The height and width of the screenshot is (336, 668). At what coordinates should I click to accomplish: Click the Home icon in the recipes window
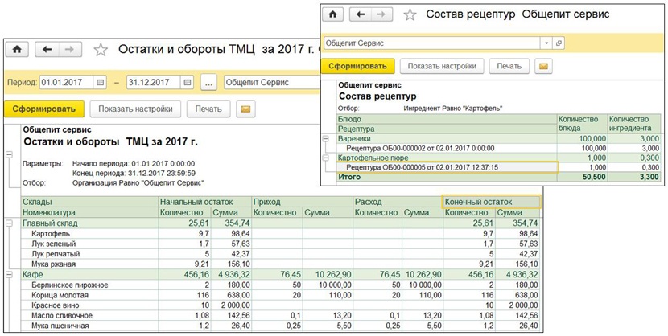(x=333, y=14)
